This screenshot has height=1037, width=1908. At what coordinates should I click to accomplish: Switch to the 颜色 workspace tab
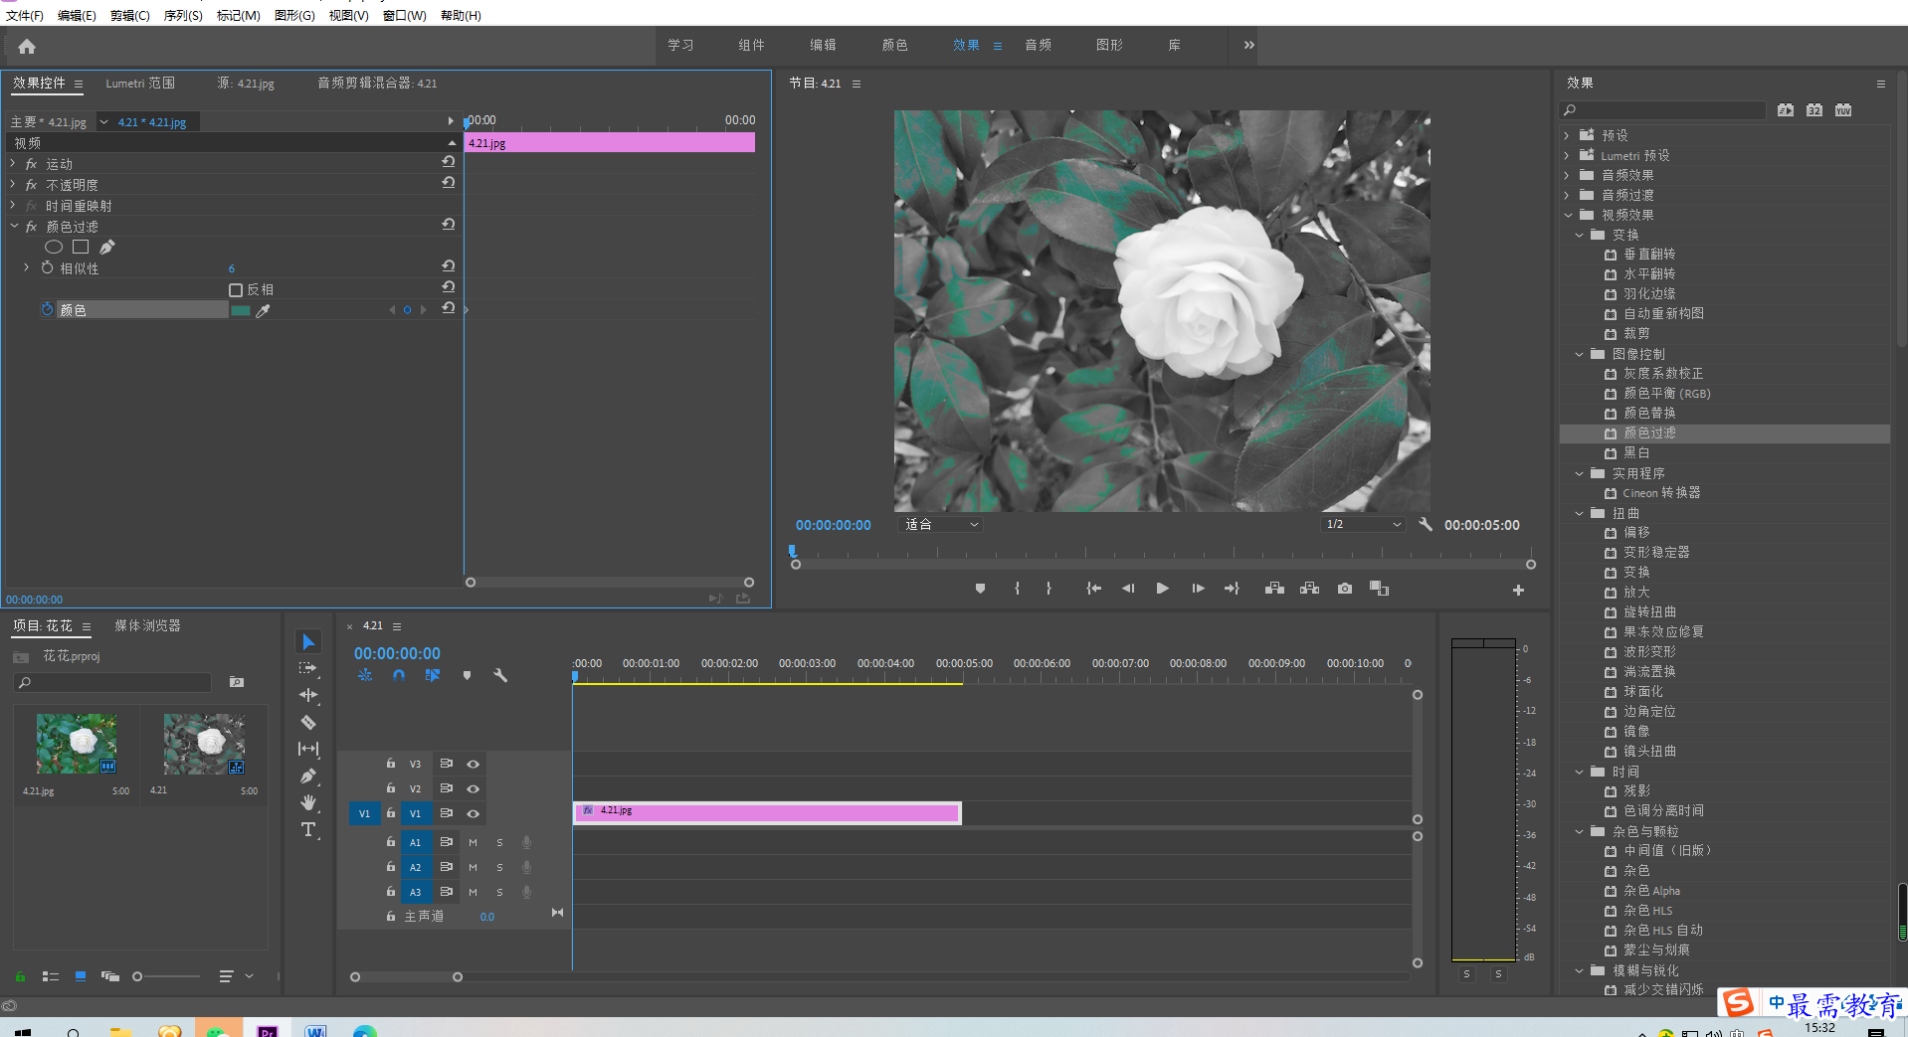click(894, 45)
